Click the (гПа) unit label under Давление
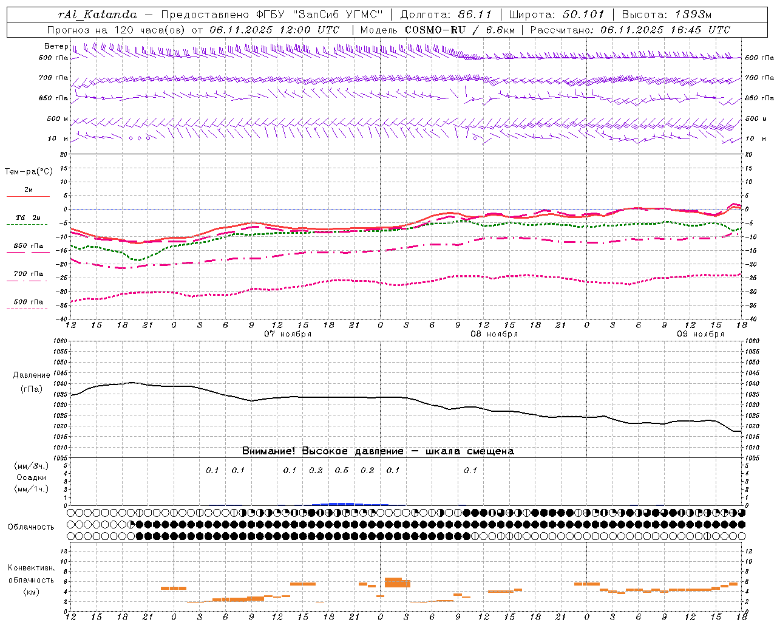The height and width of the screenshot is (622, 777). 32,389
